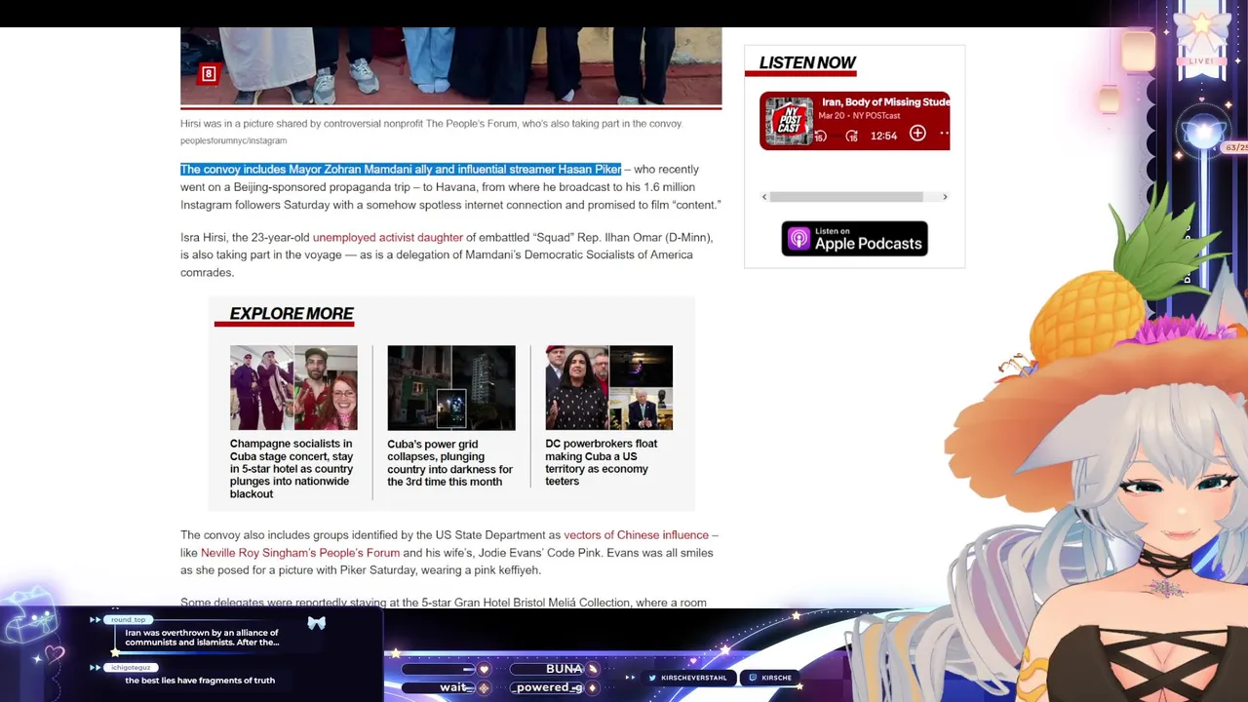Click the podcast title 'Iran, Body of Missing'
Viewport: 1248px width, 702px height.
pos(885,101)
